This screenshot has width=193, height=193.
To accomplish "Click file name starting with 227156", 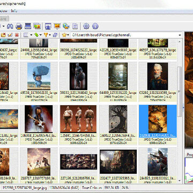I will click(78, 179).
